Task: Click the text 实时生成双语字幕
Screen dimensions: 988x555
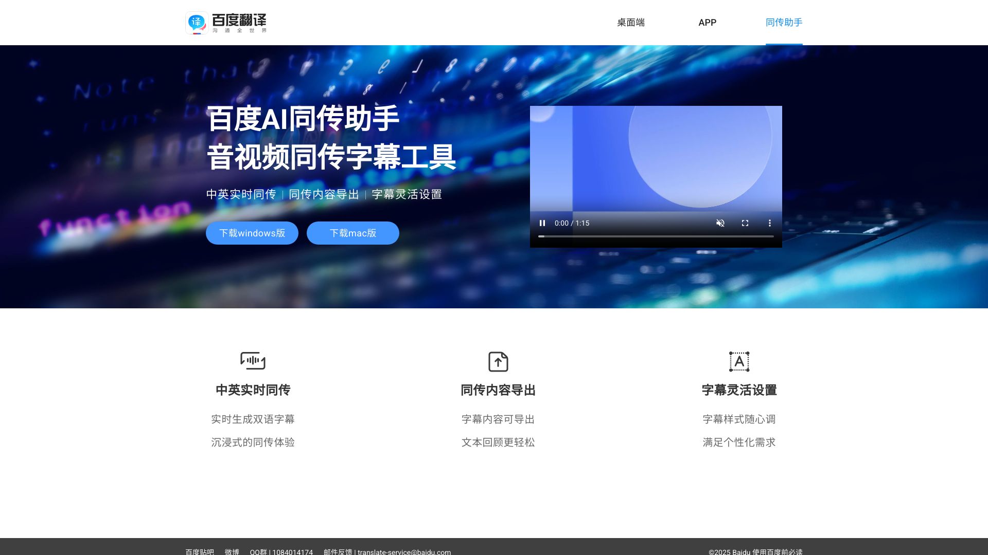Action: [253, 419]
